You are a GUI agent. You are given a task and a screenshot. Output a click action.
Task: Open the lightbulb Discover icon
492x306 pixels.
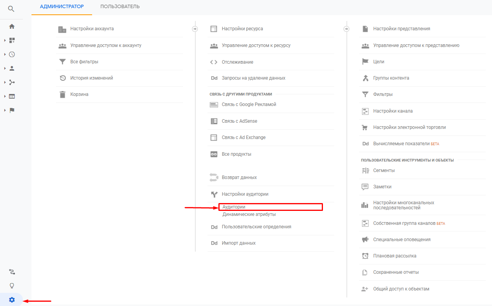point(12,286)
